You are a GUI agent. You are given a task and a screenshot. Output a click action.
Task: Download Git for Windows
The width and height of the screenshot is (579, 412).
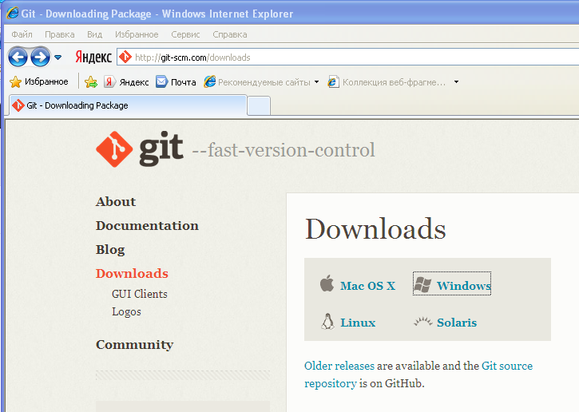pyautogui.click(x=464, y=286)
